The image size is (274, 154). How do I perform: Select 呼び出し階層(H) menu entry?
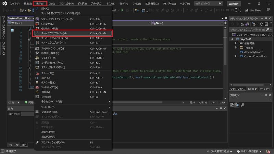point(73,53)
